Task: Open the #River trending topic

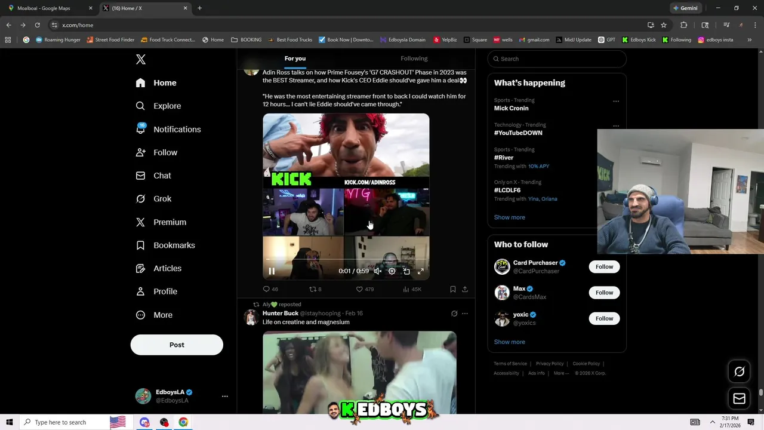Action: coord(504,158)
